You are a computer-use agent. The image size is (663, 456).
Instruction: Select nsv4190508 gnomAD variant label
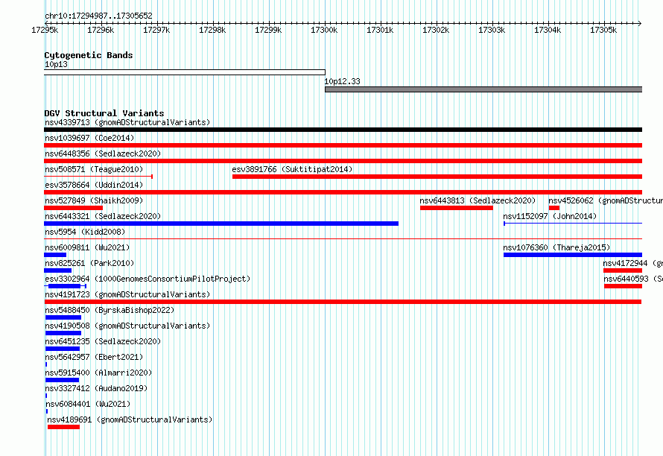(127, 326)
